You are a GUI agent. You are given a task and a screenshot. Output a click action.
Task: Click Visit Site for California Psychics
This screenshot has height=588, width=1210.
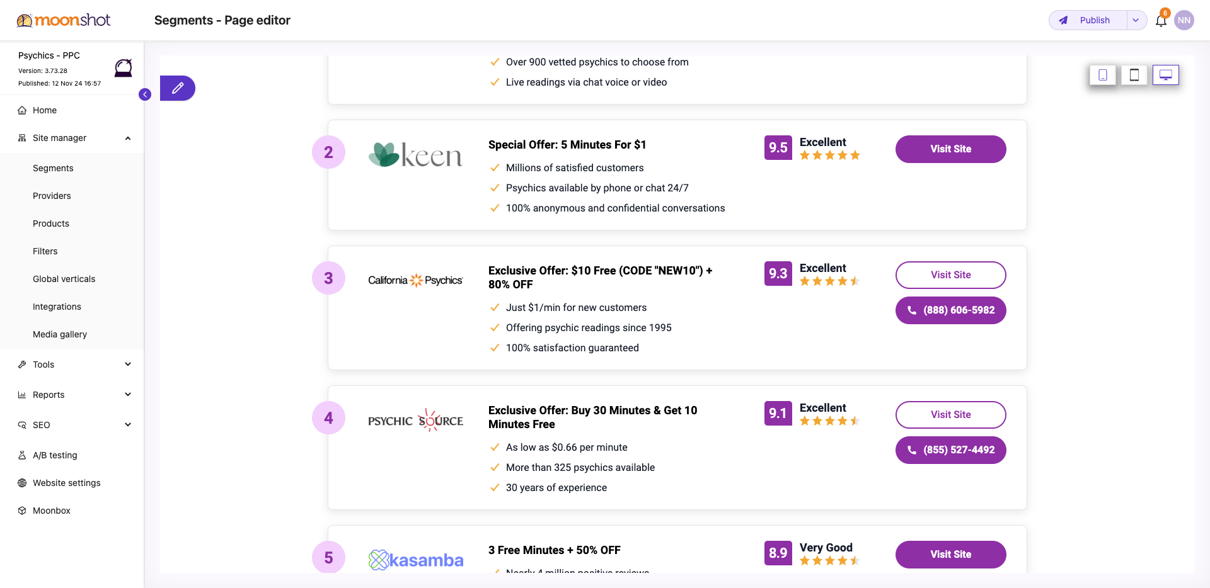pyautogui.click(x=950, y=275)
